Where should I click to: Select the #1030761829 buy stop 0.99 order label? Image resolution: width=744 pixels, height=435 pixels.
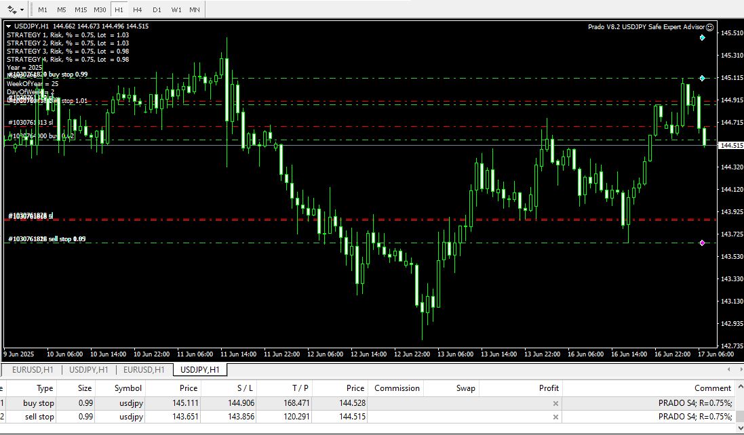point(48,75)
